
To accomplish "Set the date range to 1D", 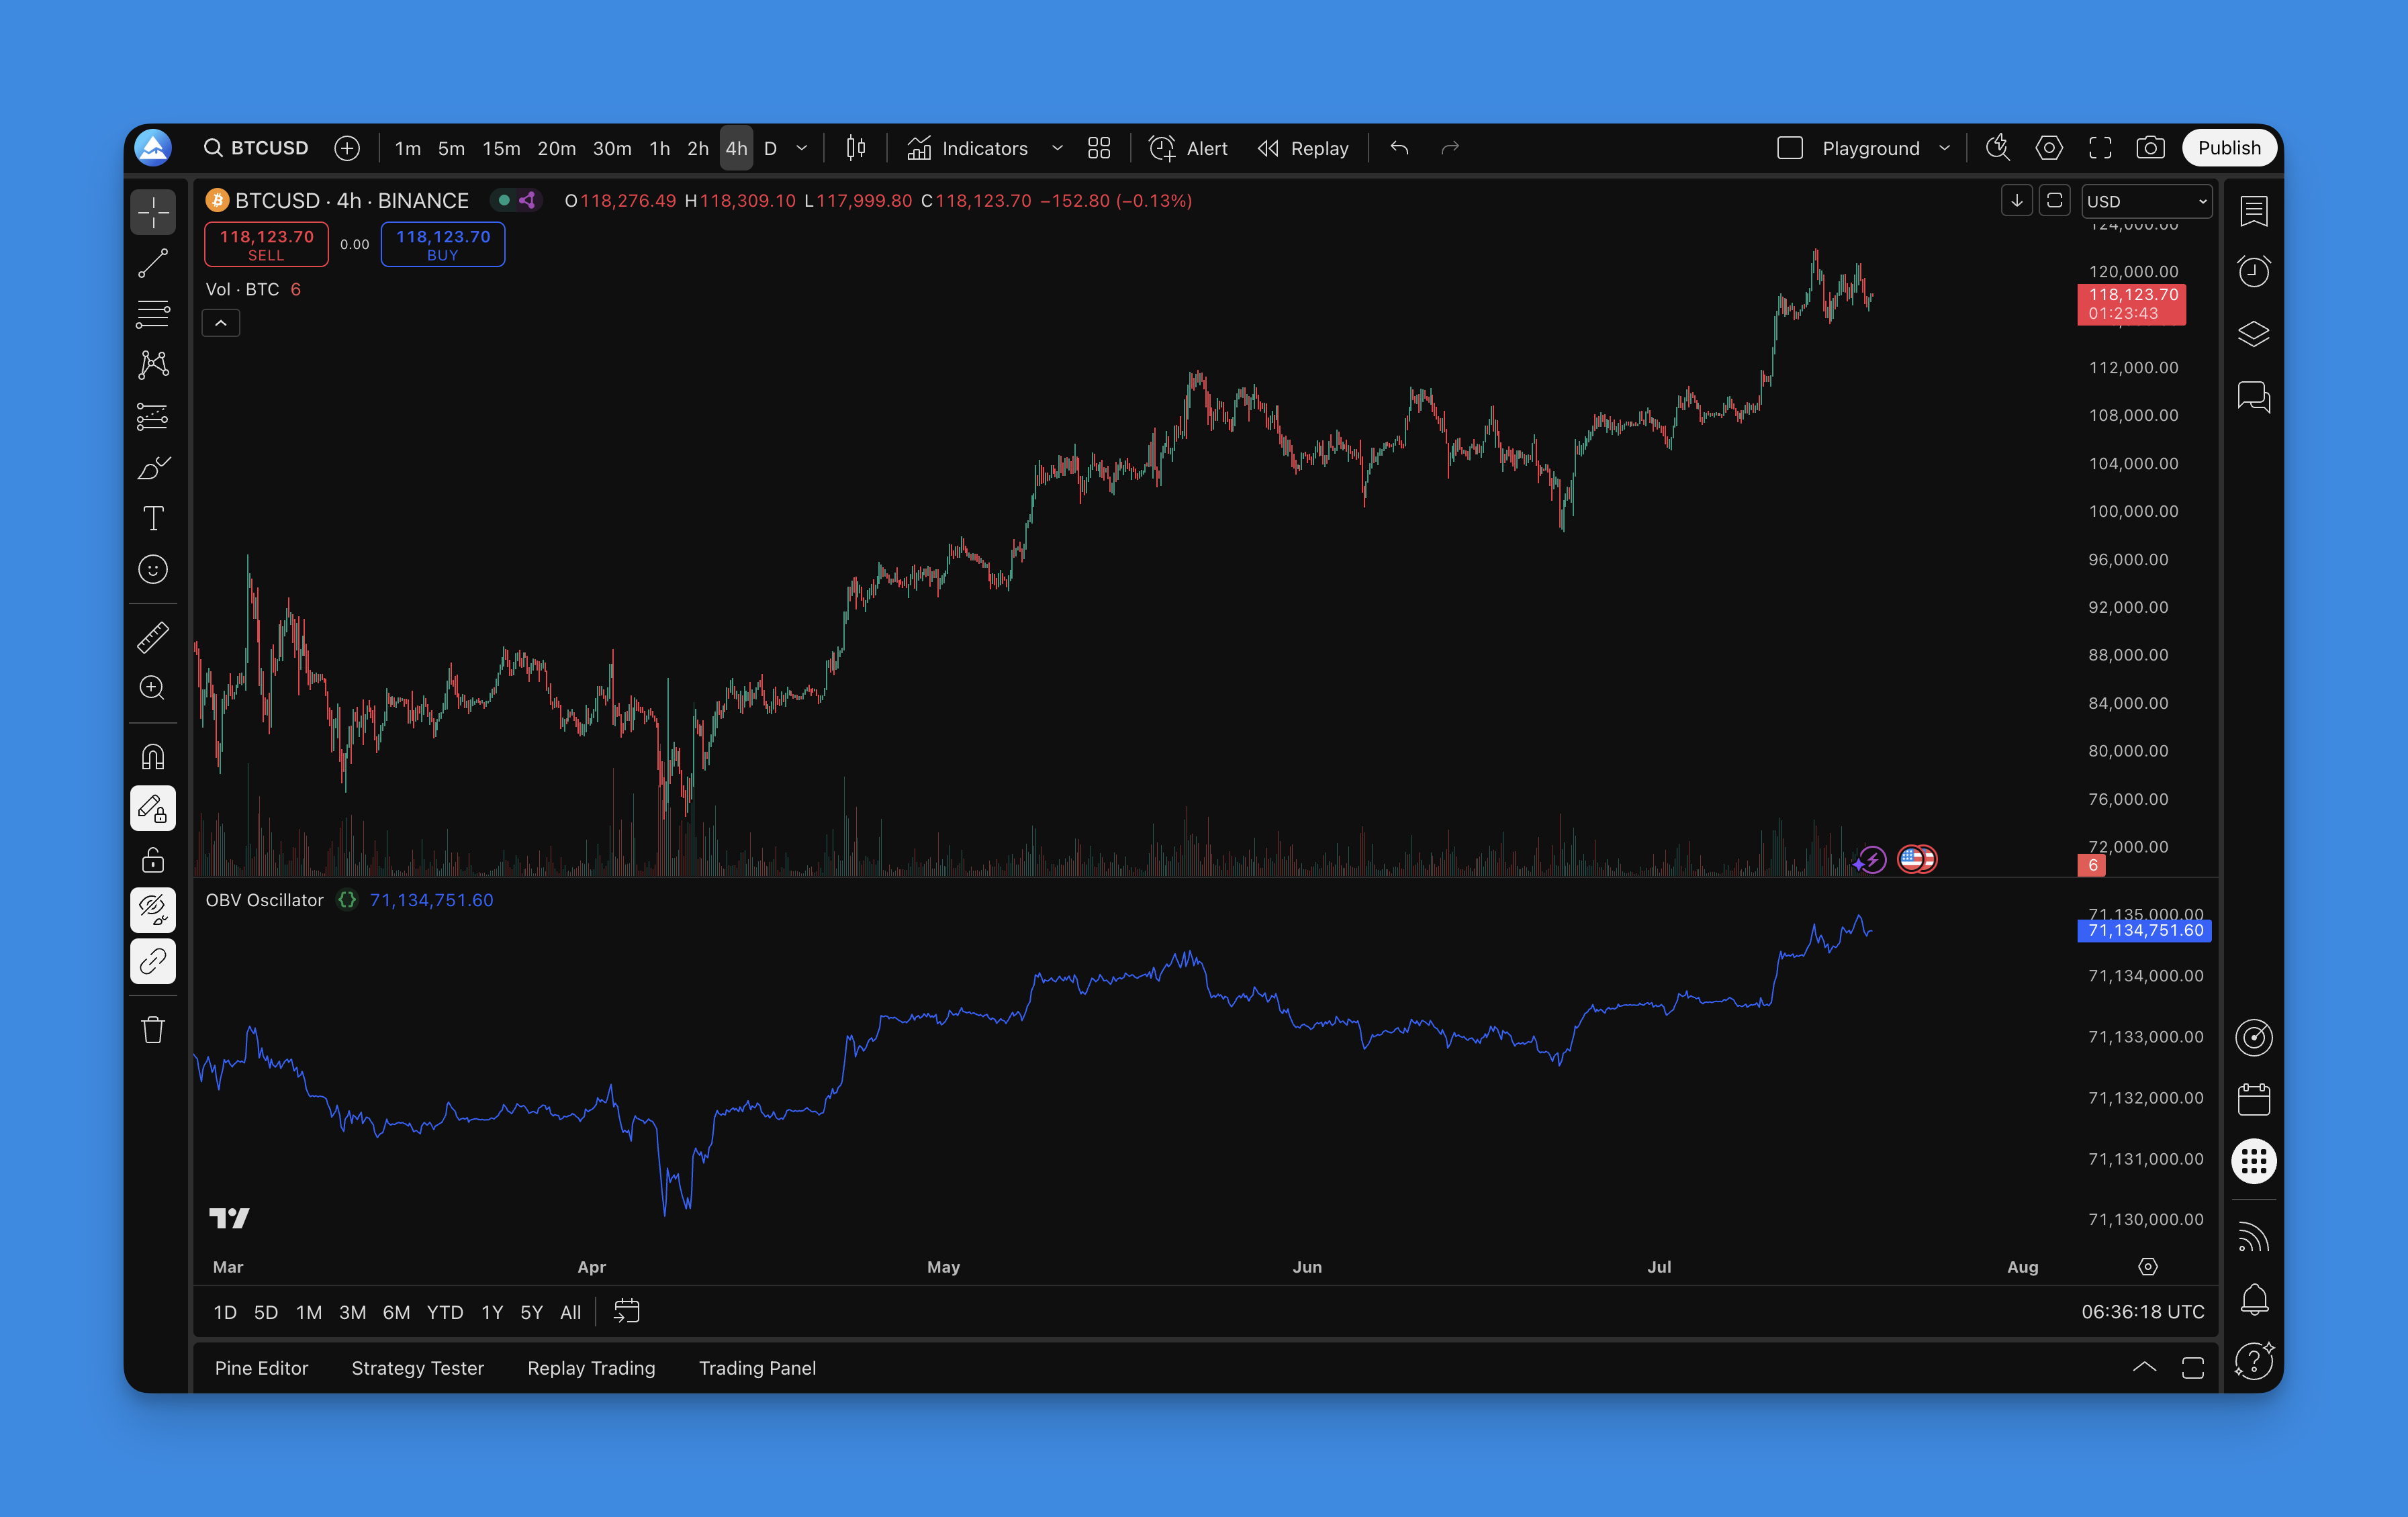I will point(225,1312).
